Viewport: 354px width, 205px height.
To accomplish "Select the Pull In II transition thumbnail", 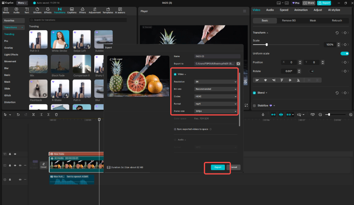I will (x=38, y=39).
